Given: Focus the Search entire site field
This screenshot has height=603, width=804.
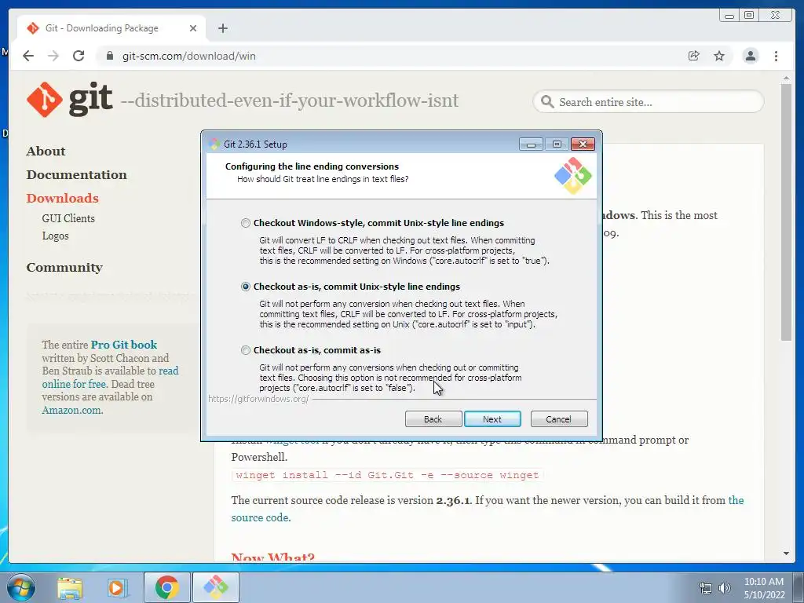Looking at the screenshot, I should coord(649,101).
